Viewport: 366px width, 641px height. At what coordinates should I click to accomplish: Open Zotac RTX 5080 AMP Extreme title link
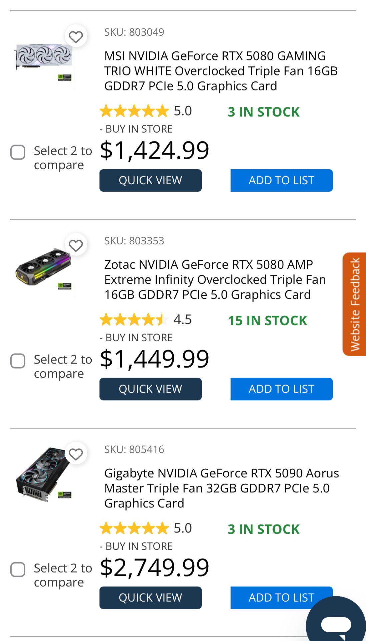pyautogui.click(x=215, y=279)
